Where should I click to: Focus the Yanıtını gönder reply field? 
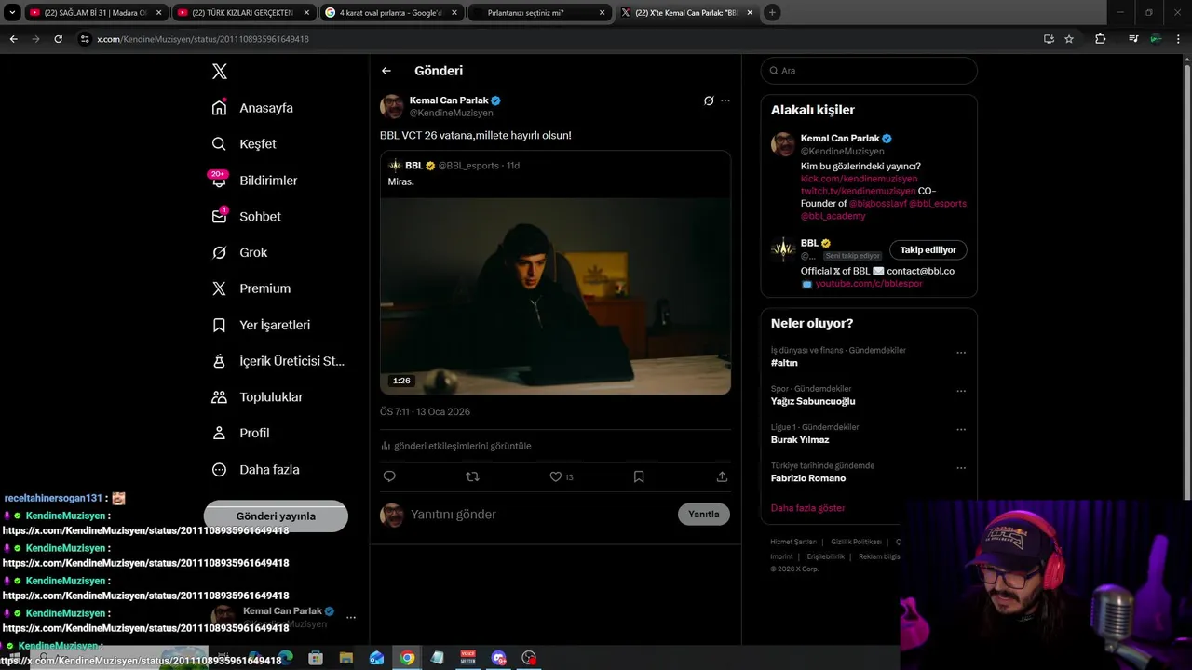tap(540, 515)
